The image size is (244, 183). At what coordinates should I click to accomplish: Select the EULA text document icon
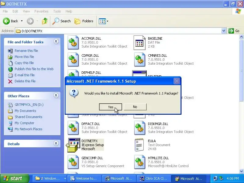[139, 145]
